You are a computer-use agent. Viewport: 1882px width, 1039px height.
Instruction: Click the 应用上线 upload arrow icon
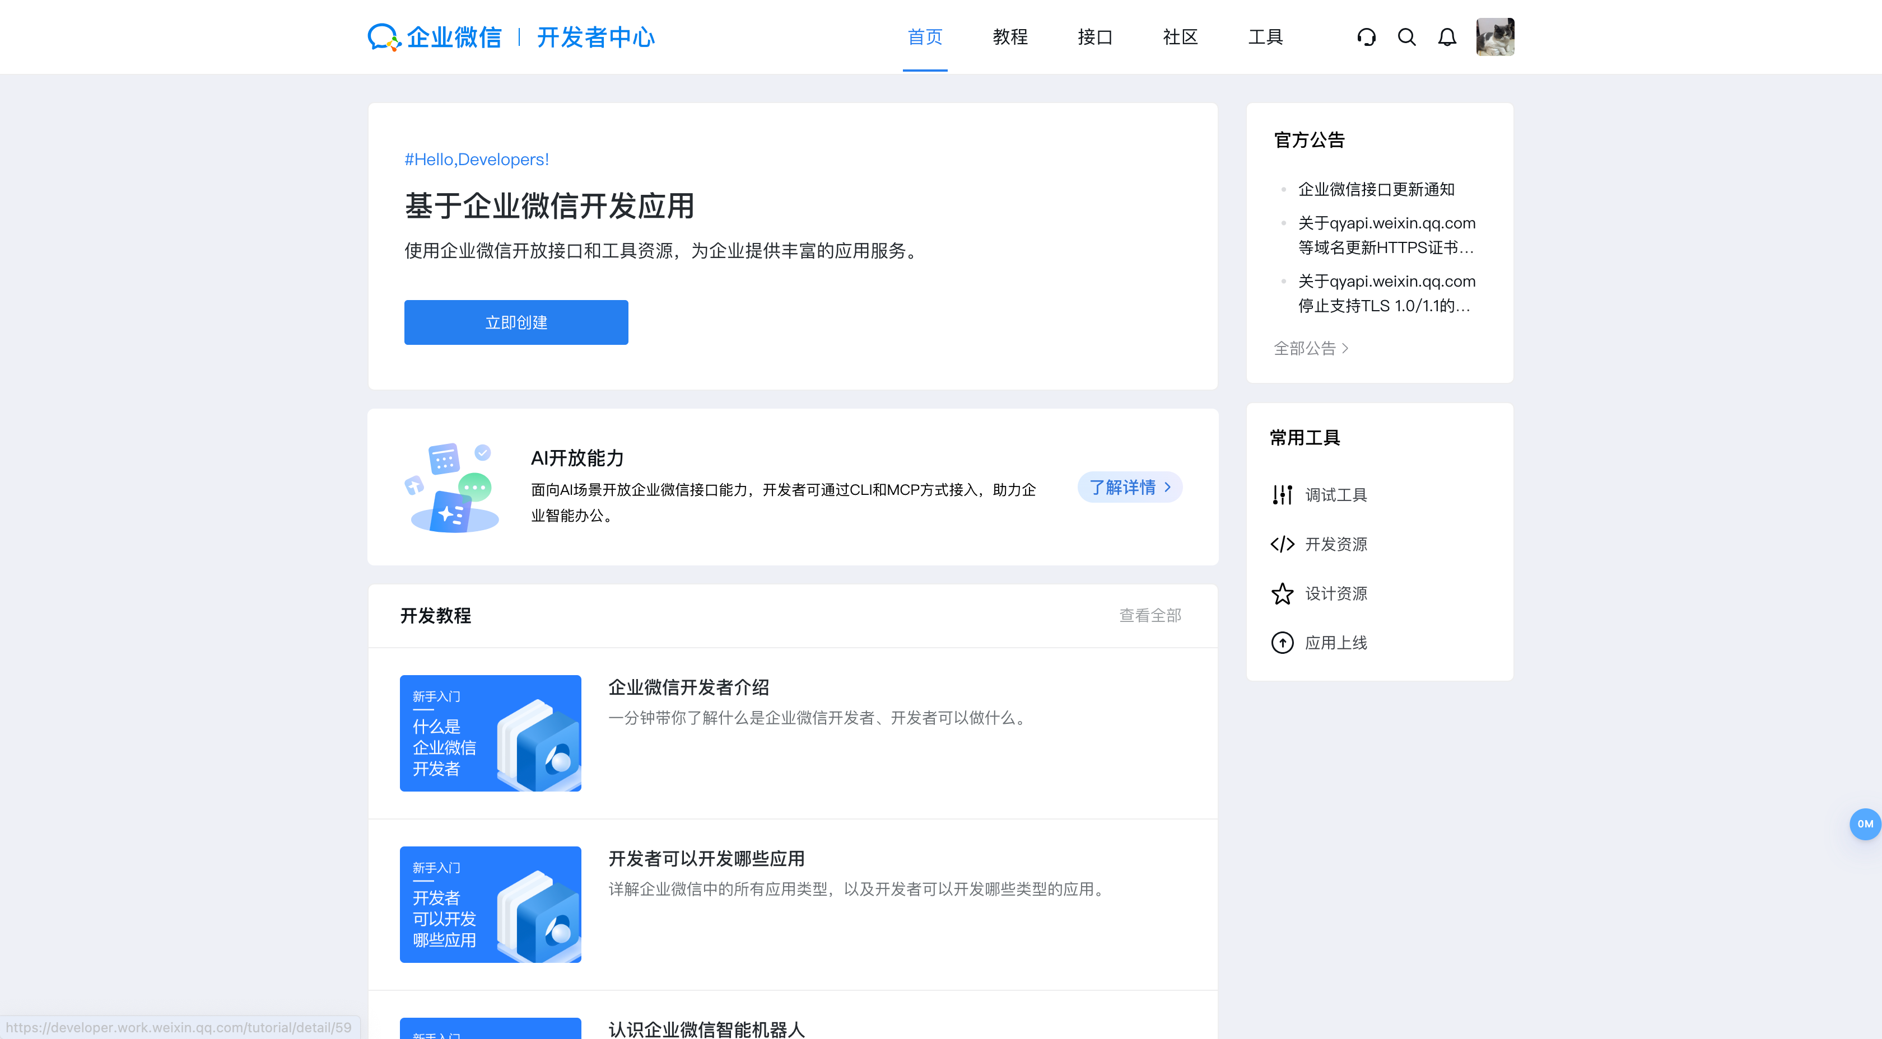click(1282, 643)
